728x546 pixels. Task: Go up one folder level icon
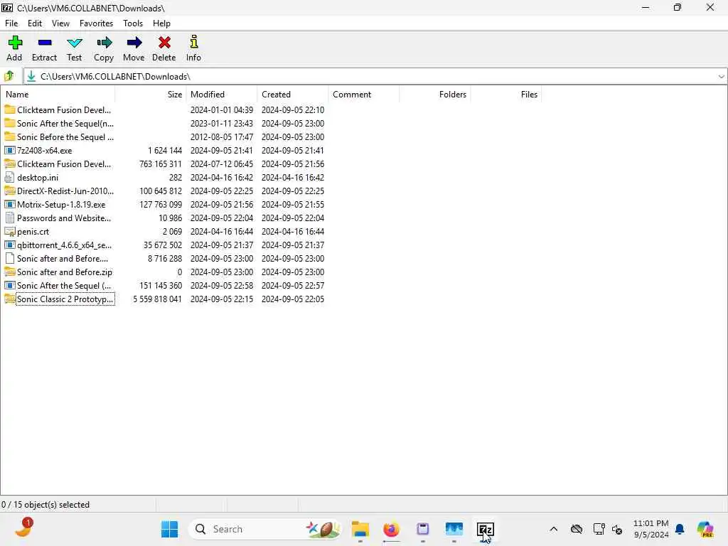[9, 76]
